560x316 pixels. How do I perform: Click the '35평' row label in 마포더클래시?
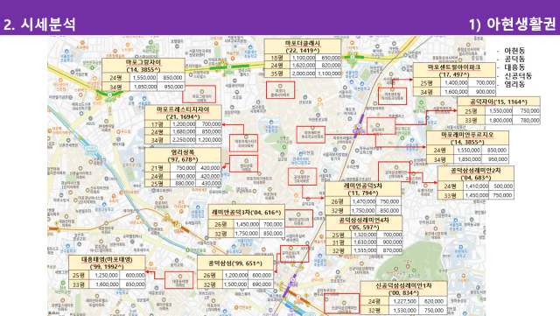click(276, 74)
